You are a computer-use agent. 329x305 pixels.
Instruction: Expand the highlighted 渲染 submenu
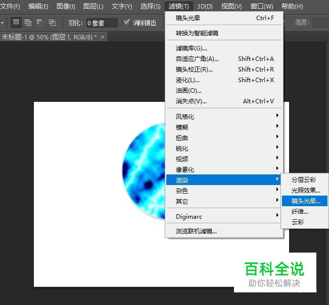pos(223,180)
